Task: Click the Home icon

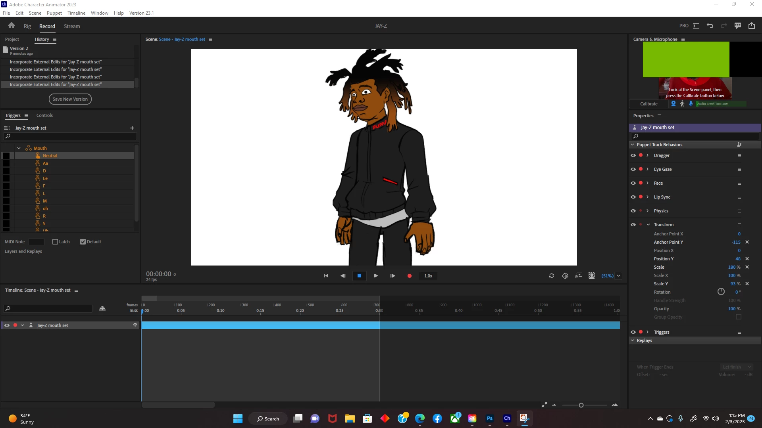Action: (x=12, y=26)
